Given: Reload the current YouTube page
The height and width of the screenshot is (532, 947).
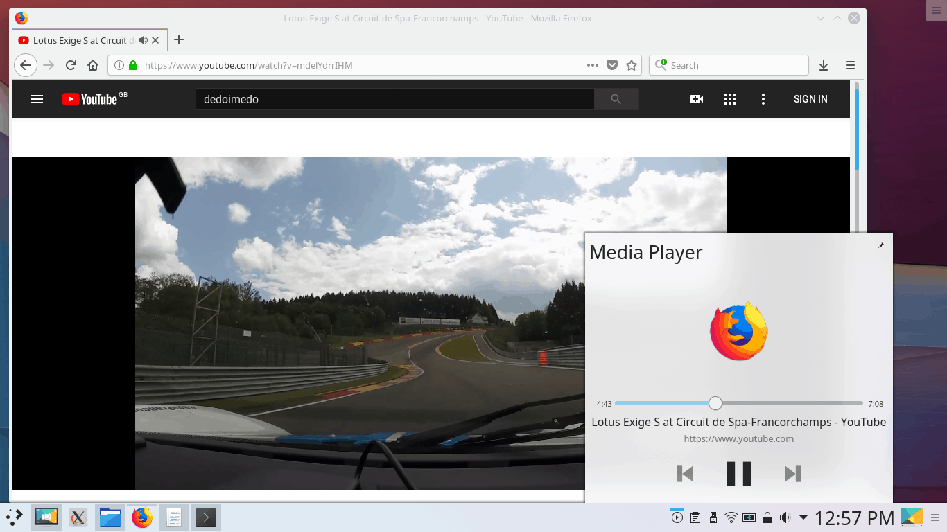Looking at the screenshot, I should coord(71,65).
